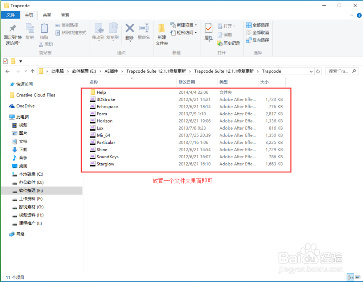Sort by the Name (名称) column header

(x=94, y=82)
